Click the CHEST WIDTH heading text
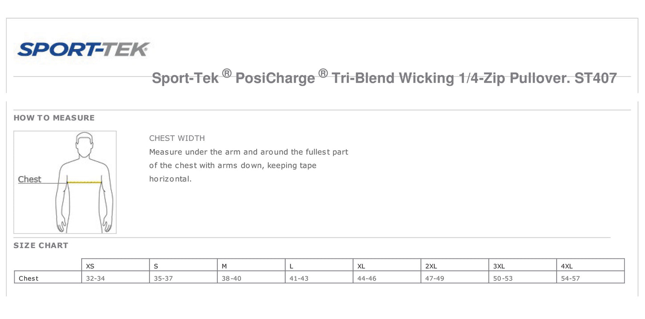The image size is (645, 319). [177, 138]
